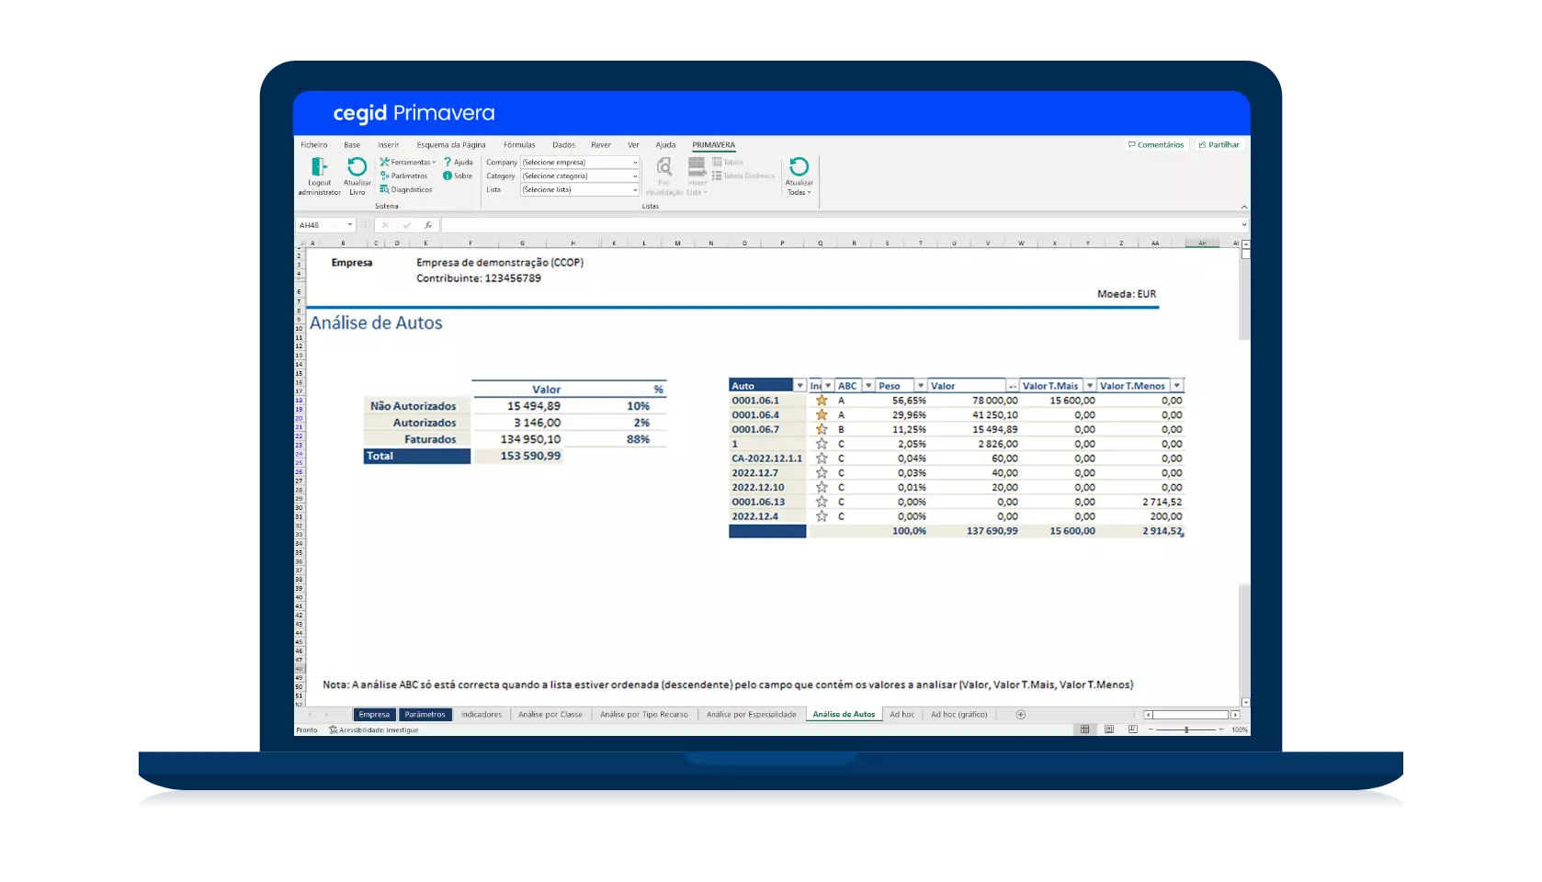The image size is (1542, 882).
Task: Switch to the Base ribbon tab
Action: click(352, 145)
